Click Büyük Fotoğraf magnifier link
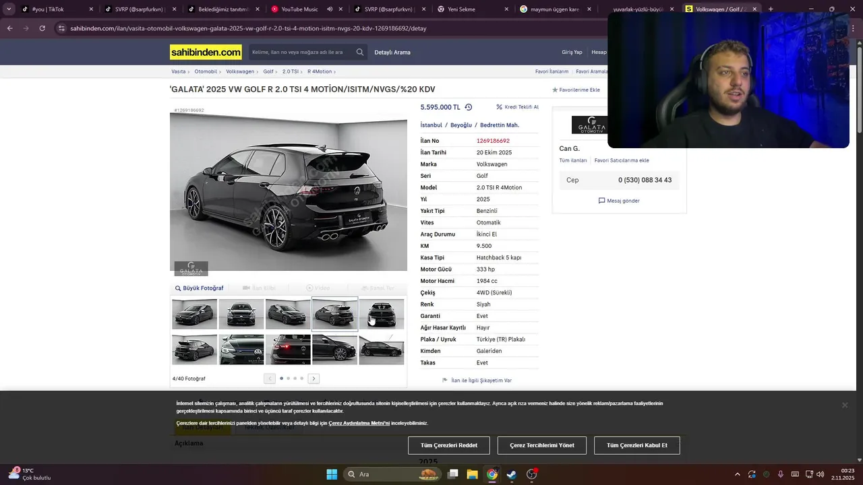Screen dimensions: 863x485 [x=199, y=288]
